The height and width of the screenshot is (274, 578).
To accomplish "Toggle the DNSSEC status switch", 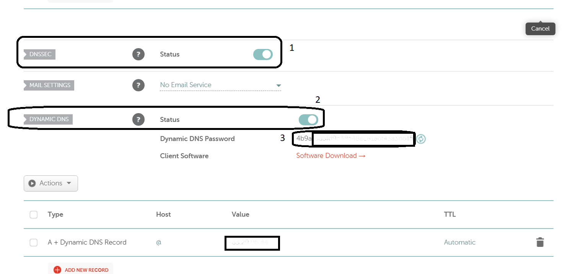I will coord(263,54).
